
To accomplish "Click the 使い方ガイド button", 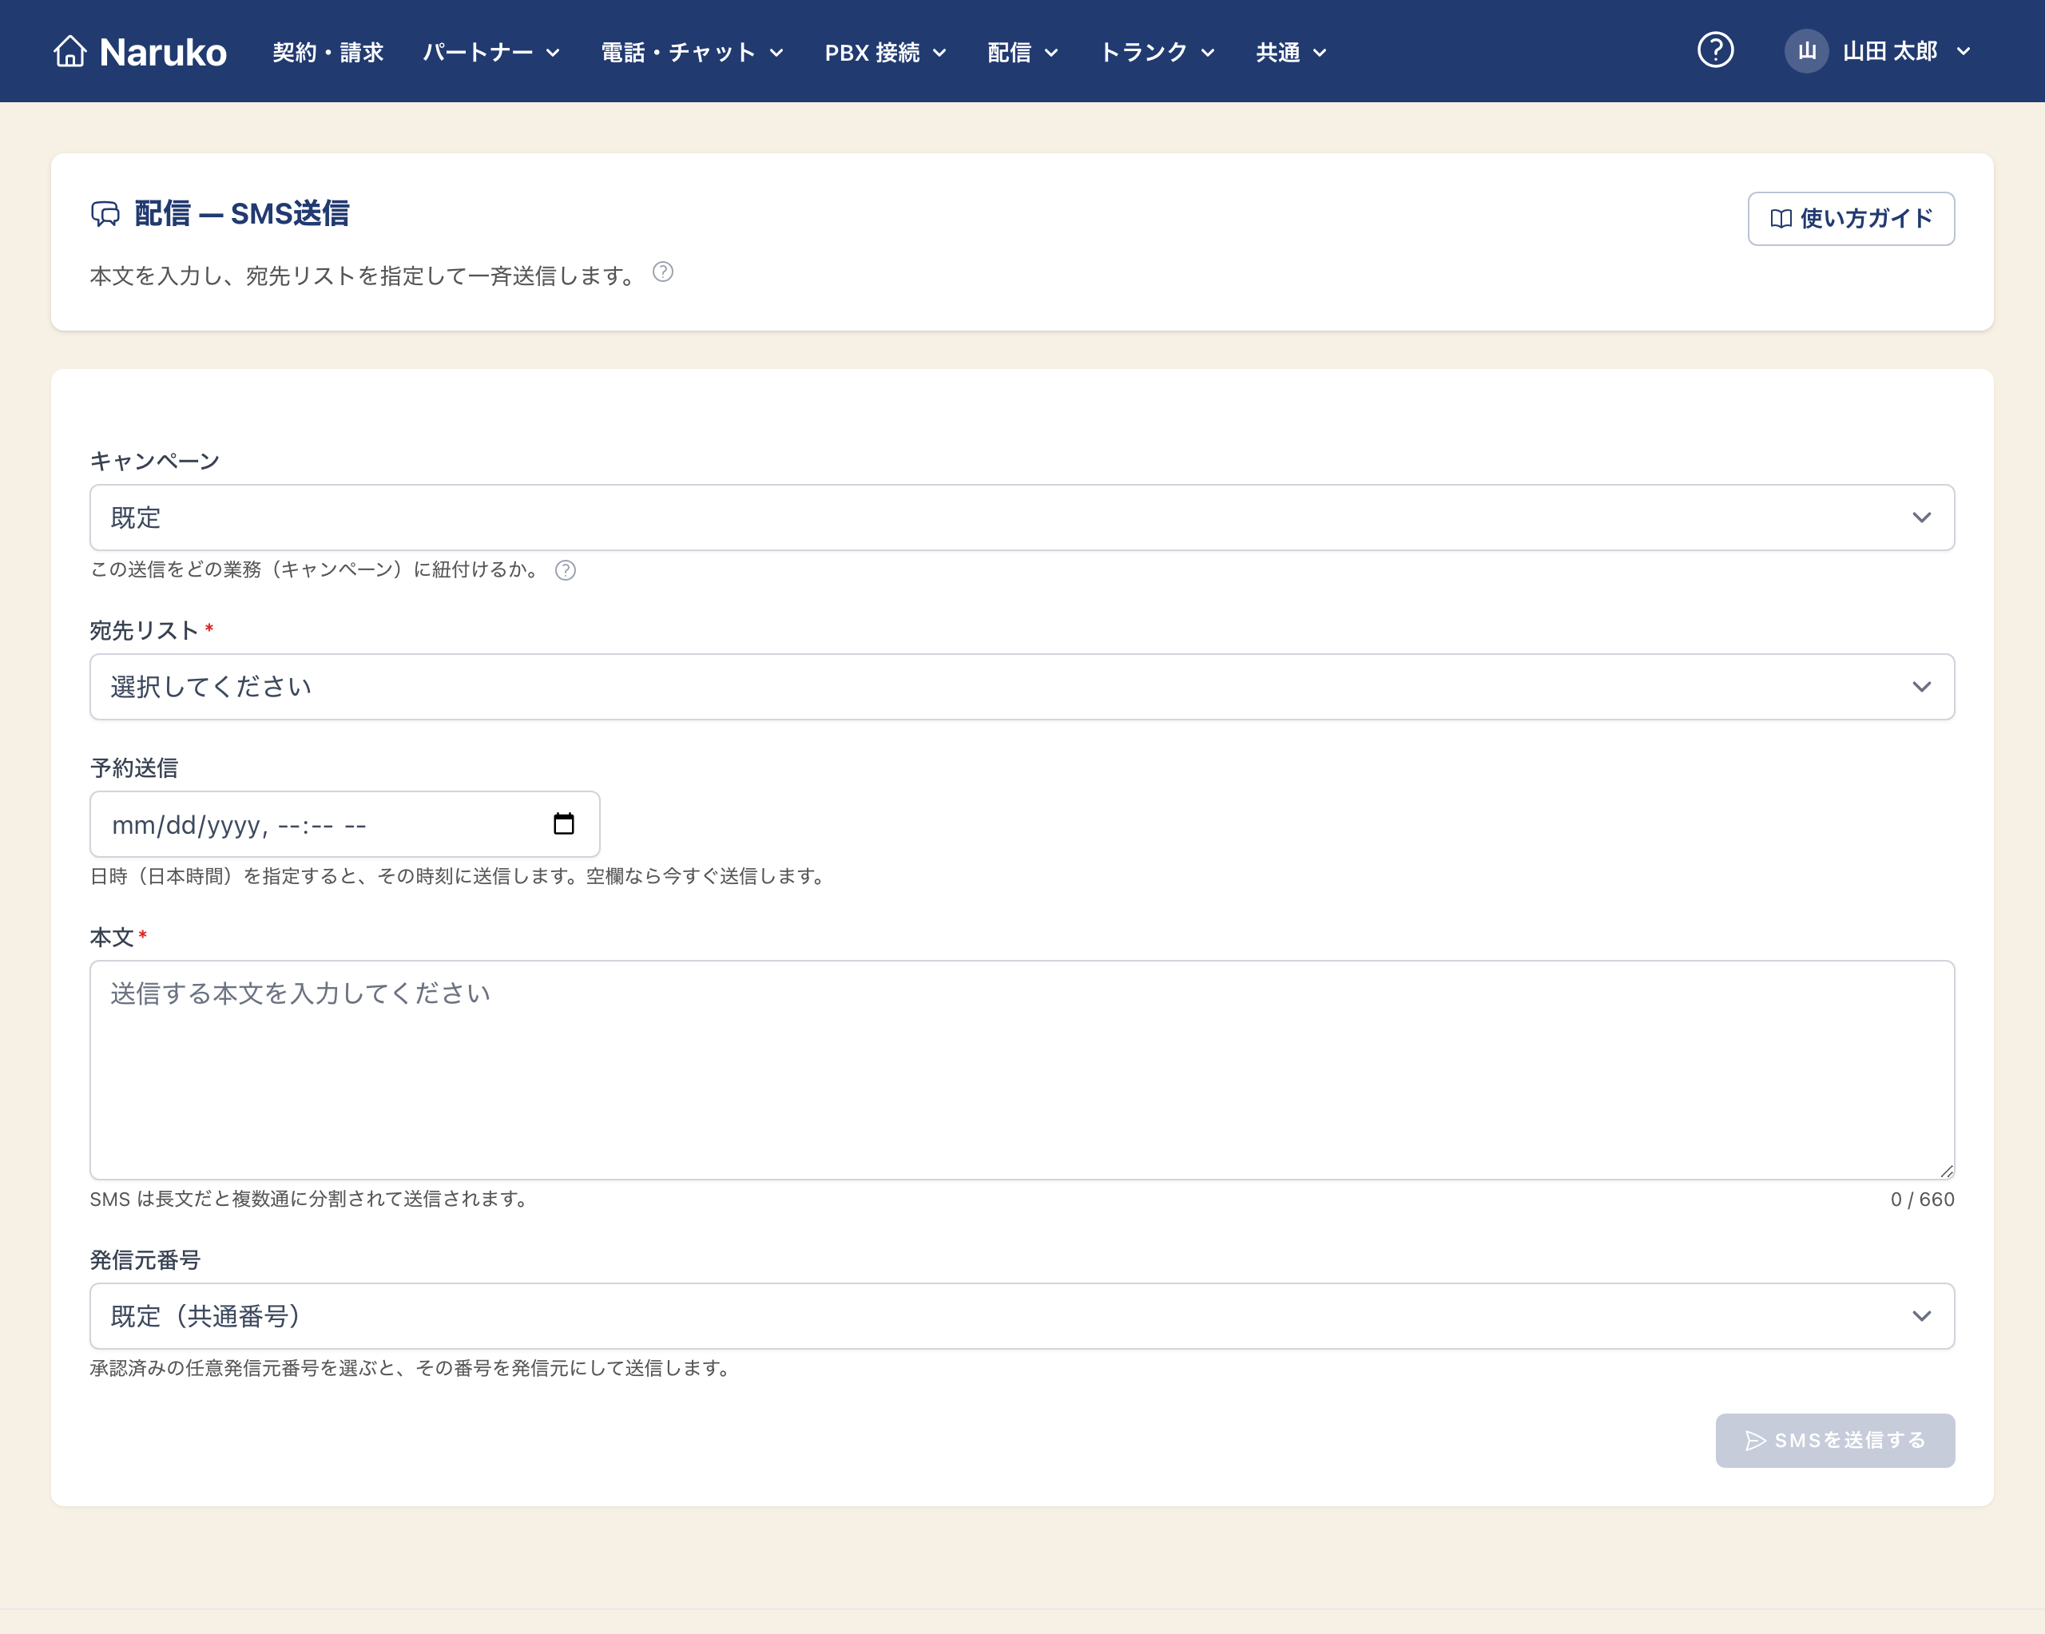I will point(1851,219).
